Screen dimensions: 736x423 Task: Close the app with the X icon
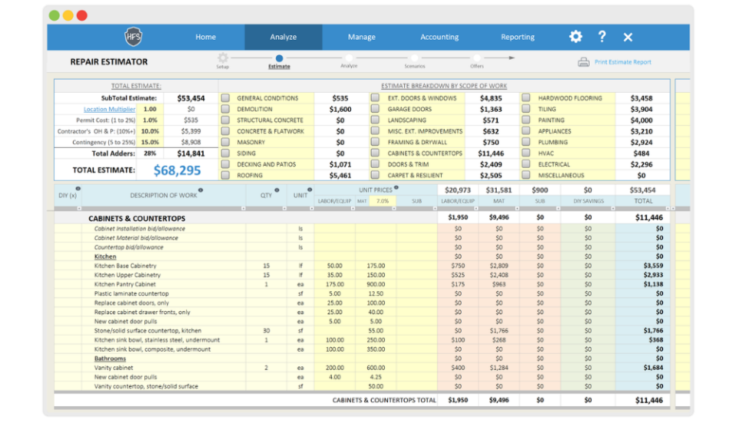pos(628,37)
